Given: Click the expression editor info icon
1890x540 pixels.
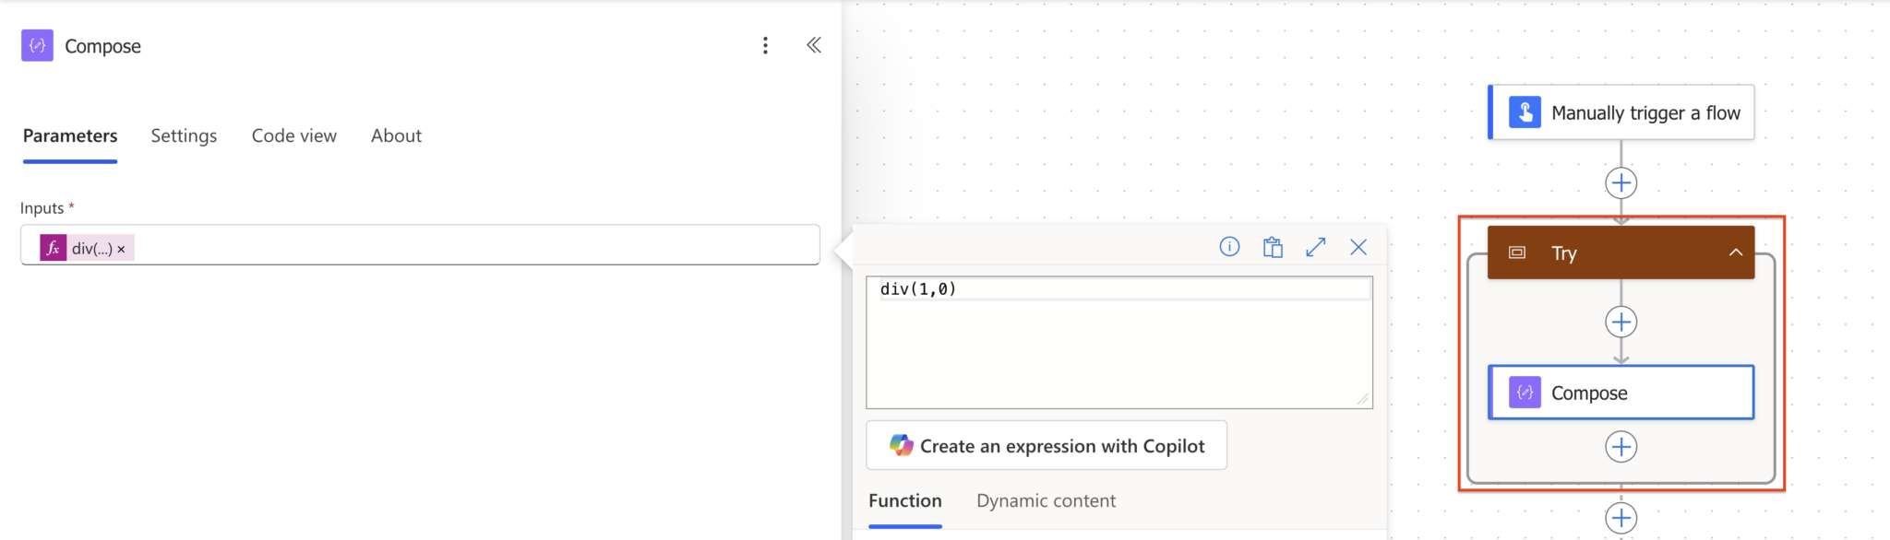Looking at the screenshot, I should (1229, 247).
